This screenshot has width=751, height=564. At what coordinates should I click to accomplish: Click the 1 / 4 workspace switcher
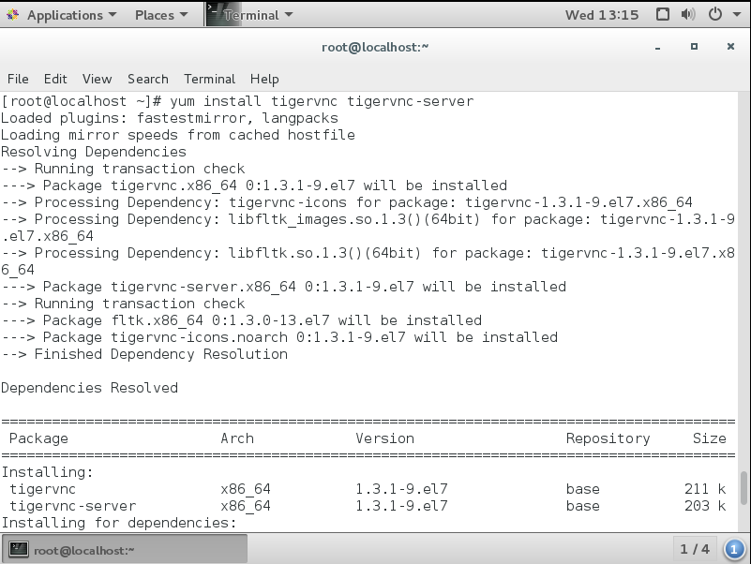point(695,549)
